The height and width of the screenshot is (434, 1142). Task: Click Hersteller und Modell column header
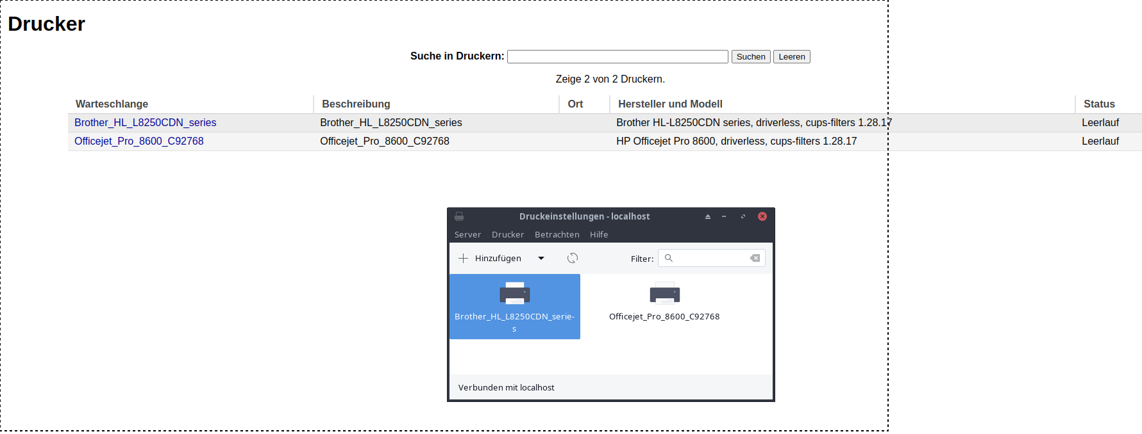pyautogui.click(x=670, y=104)
